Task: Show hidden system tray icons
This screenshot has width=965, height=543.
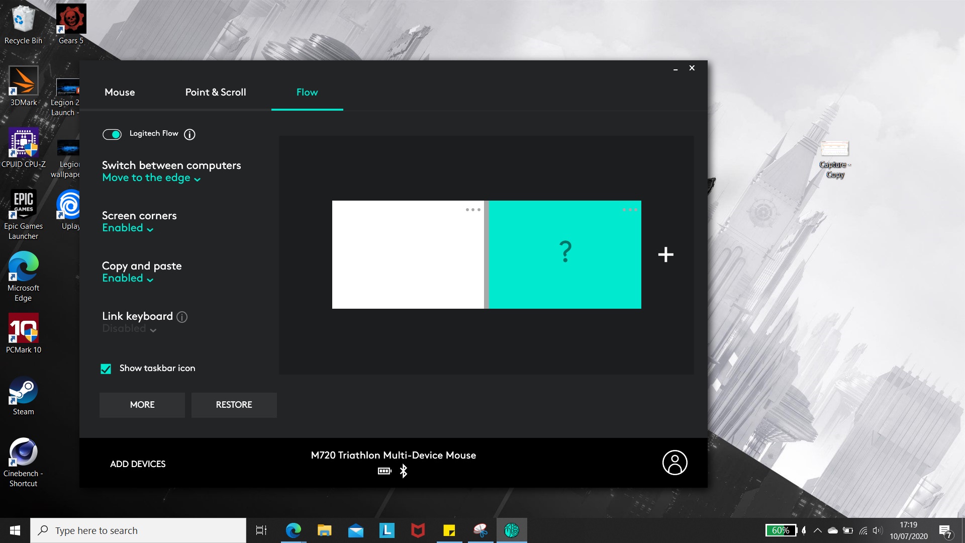Action: point(818,530)
